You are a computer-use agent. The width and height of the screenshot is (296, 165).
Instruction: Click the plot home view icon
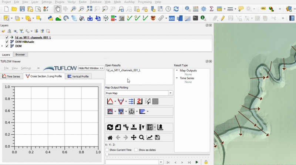tap(110, 138)
